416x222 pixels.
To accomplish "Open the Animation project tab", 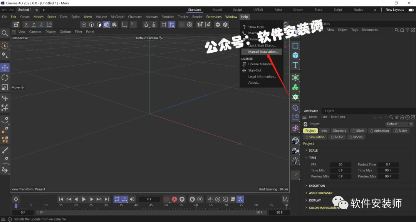I will 379,131.
